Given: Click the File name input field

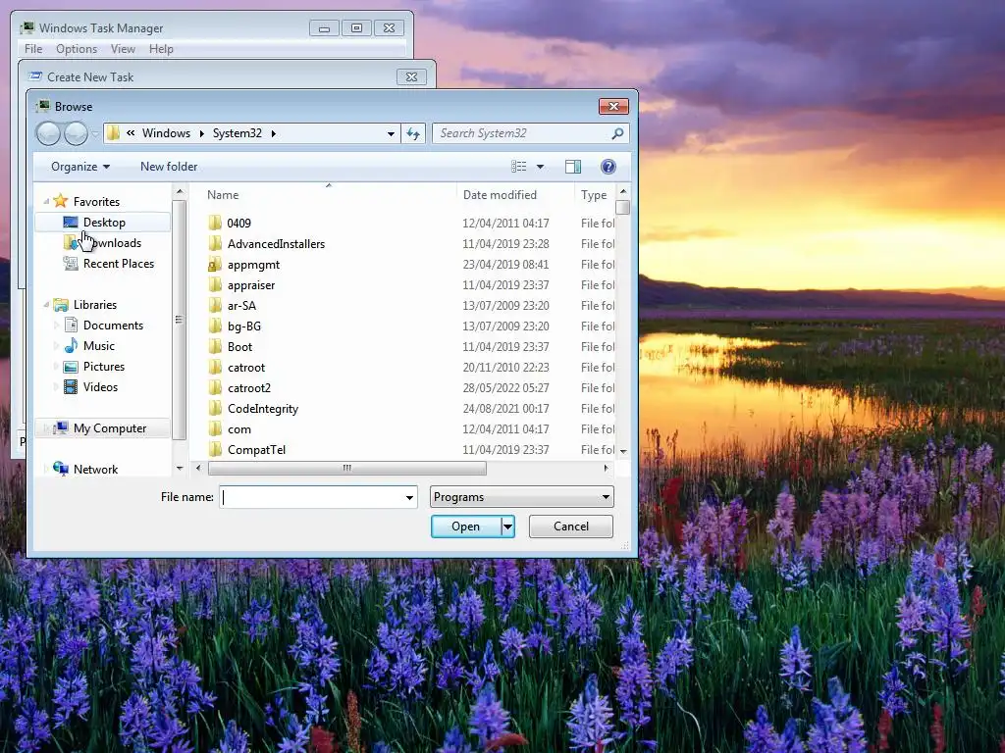Looking at the screenshot, I should (x=311, y=497).
